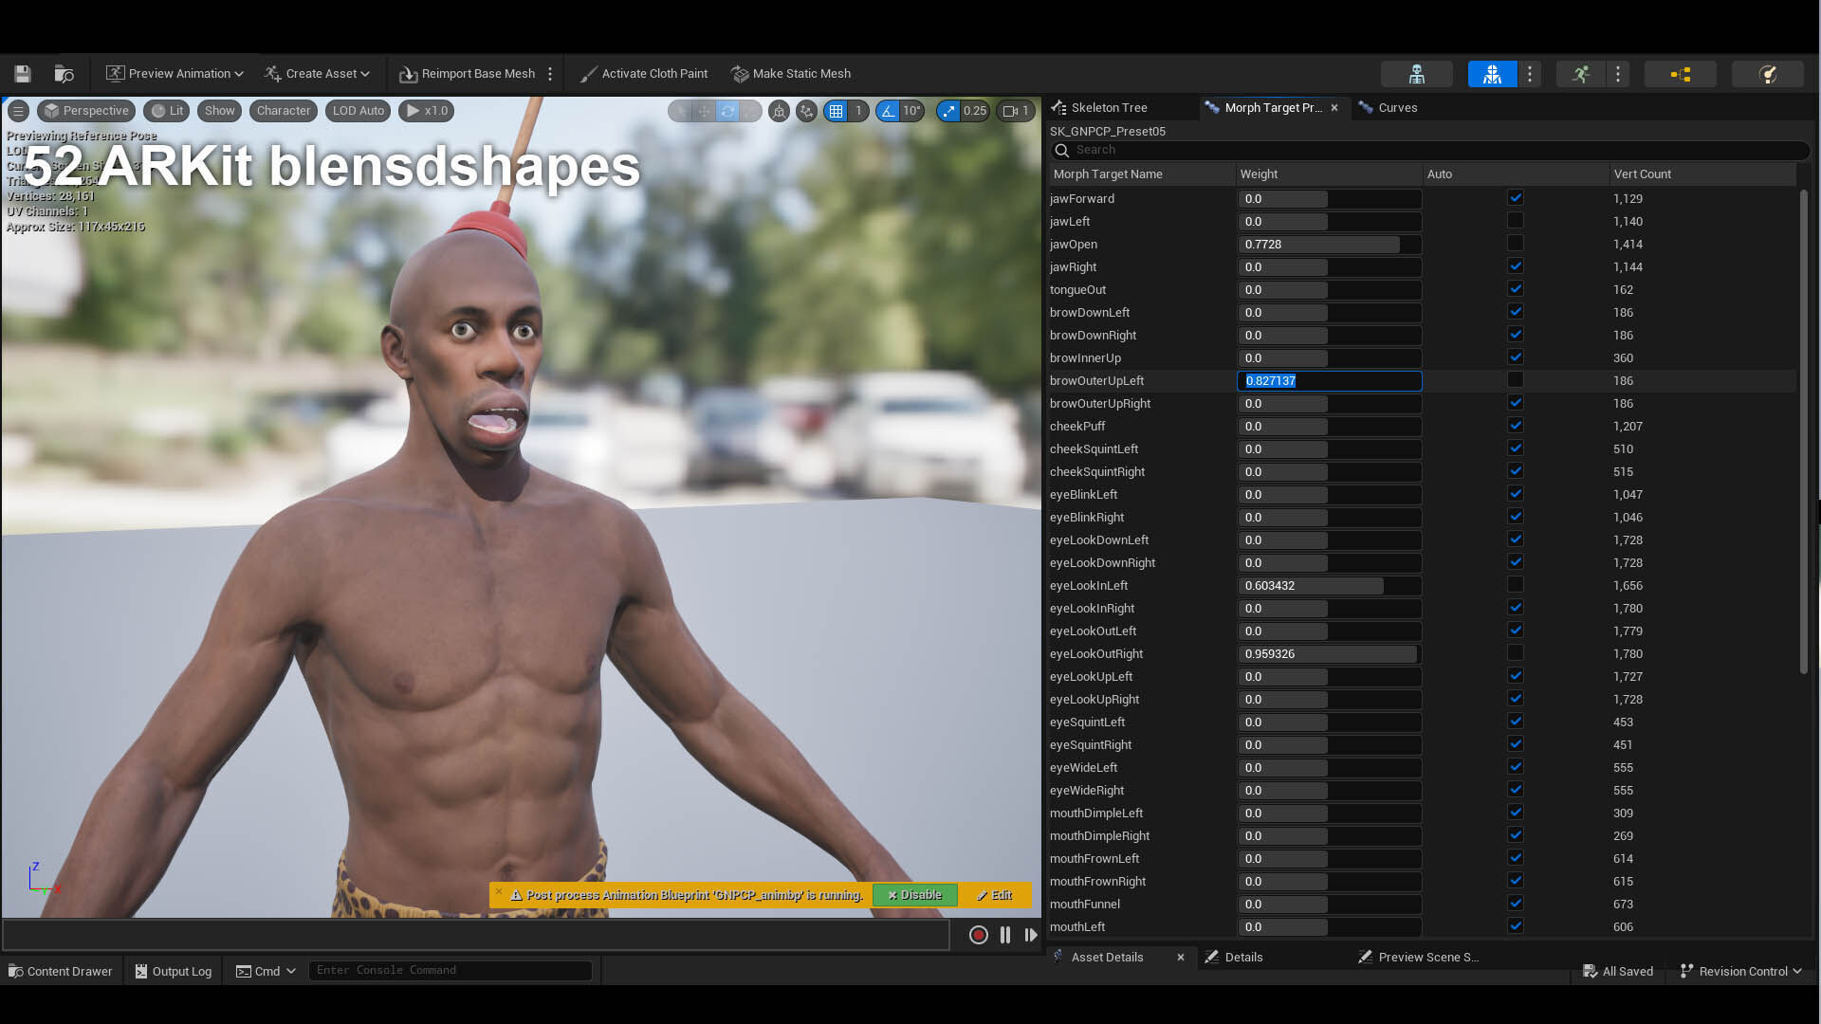Uncheck Auto for tongueOut morph target

pyautogui.click(x=1516, y=289)
